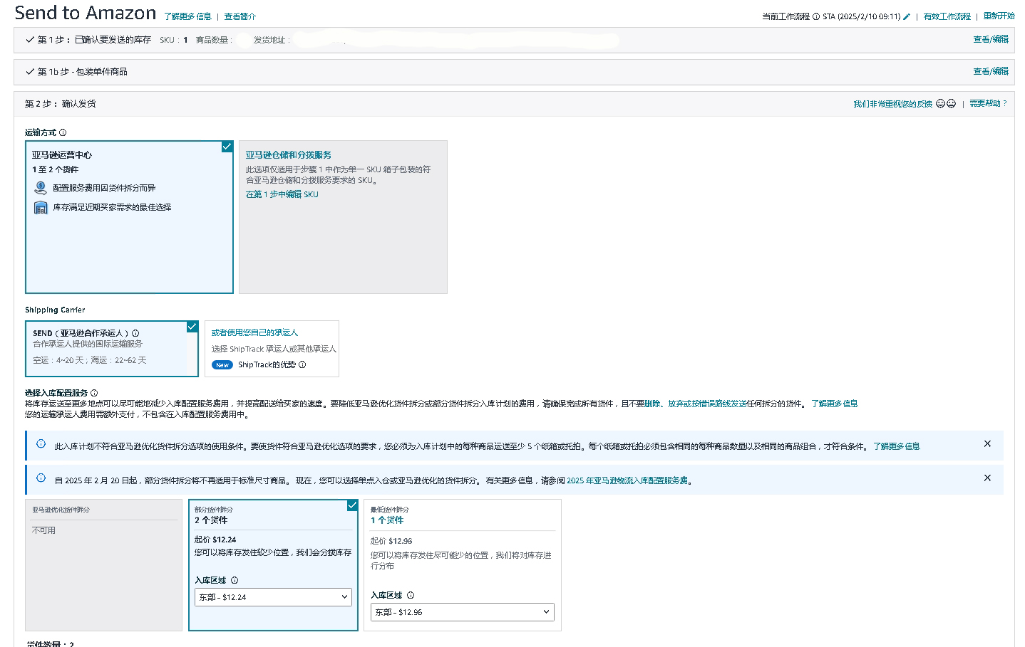The width and height of the screenshot is (1025, 647).
Task: Open 查看简介 link in header
Action: (240, 16)
